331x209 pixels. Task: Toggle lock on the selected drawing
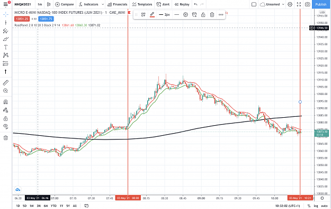click(x=203, y=15)
